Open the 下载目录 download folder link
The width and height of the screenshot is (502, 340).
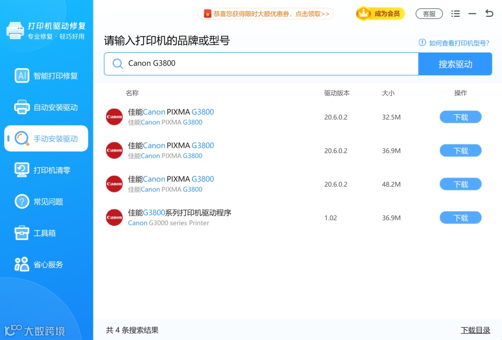475,330
